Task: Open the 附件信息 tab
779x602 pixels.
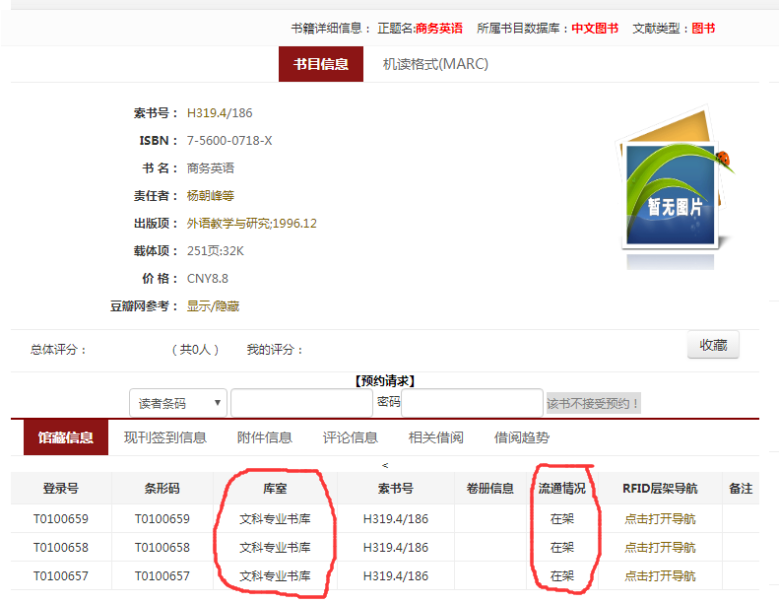Action: [264, 437]
